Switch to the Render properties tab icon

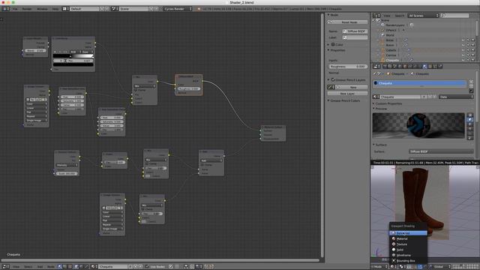pyautogui.click(x=385, y=66)
